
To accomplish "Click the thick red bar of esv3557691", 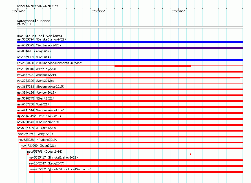I will tap(143, 78).
